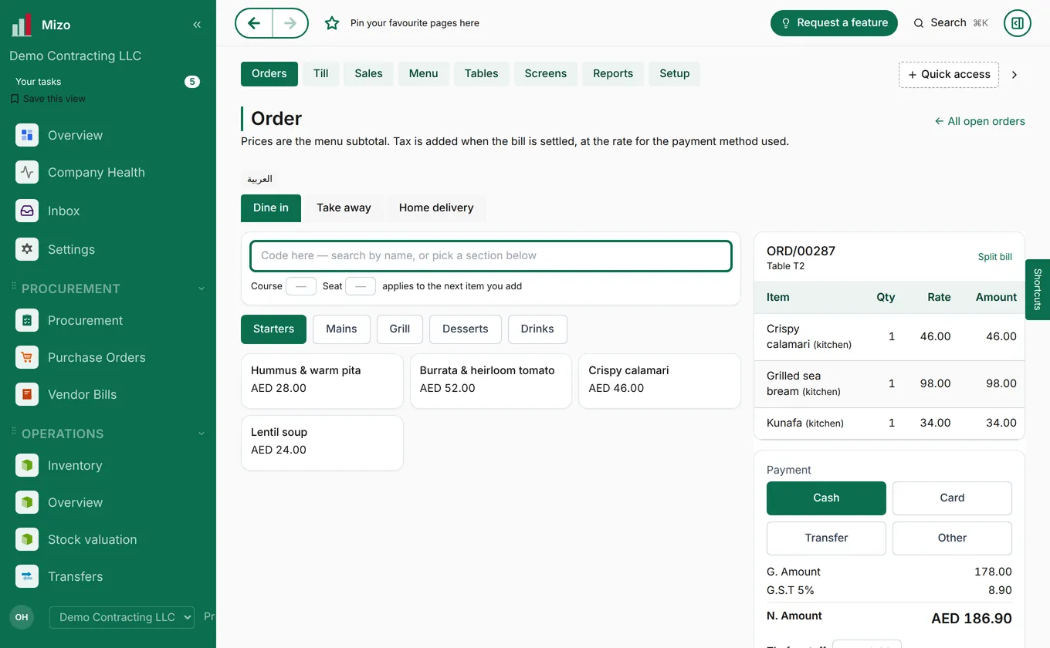
Task: Open the Sales tab
Action: coord(369,74)
